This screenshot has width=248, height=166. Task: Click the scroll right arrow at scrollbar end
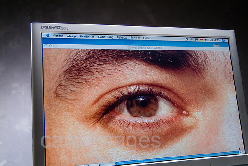(243, 152)
